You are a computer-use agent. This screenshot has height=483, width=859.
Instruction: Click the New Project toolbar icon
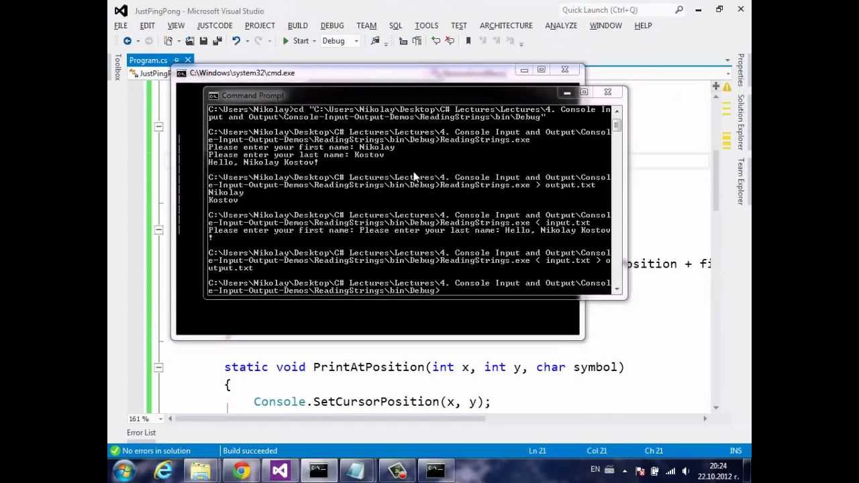click(168, 41)
